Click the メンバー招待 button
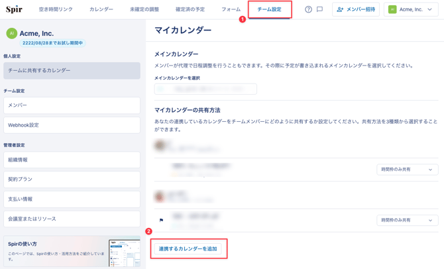The height and width of the screenshot is (269, 444). [355, 10]
